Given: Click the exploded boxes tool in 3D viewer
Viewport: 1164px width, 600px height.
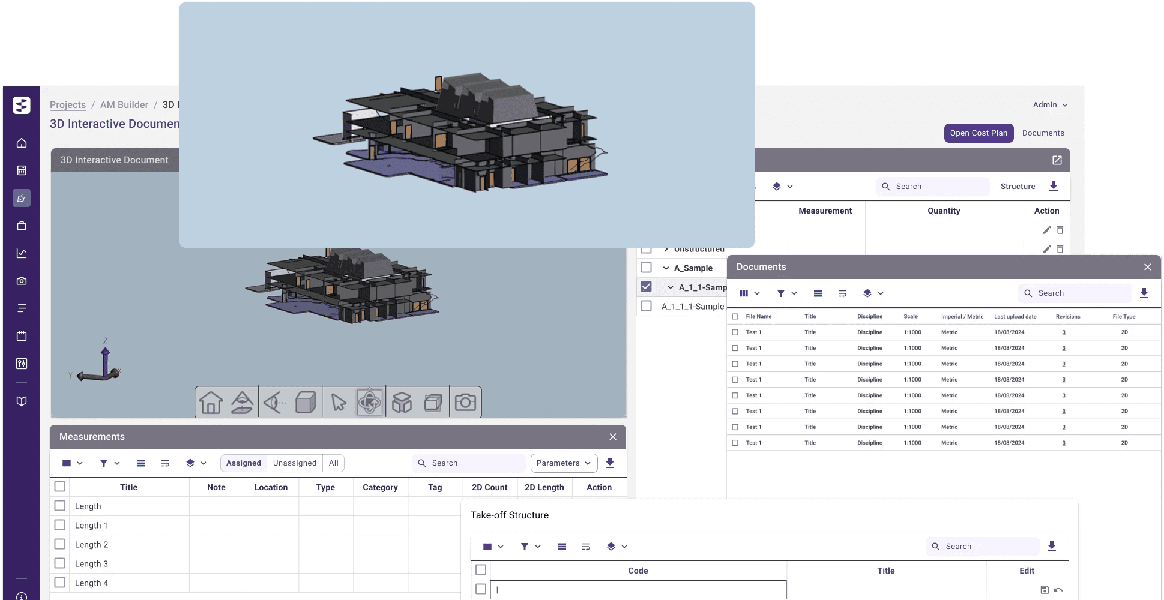Looking at the screenshot, I should click(x=402, y=402).
